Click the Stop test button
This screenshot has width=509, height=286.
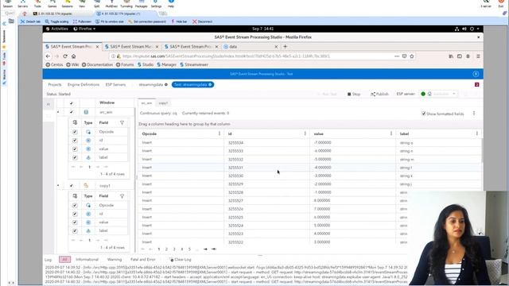354,94
